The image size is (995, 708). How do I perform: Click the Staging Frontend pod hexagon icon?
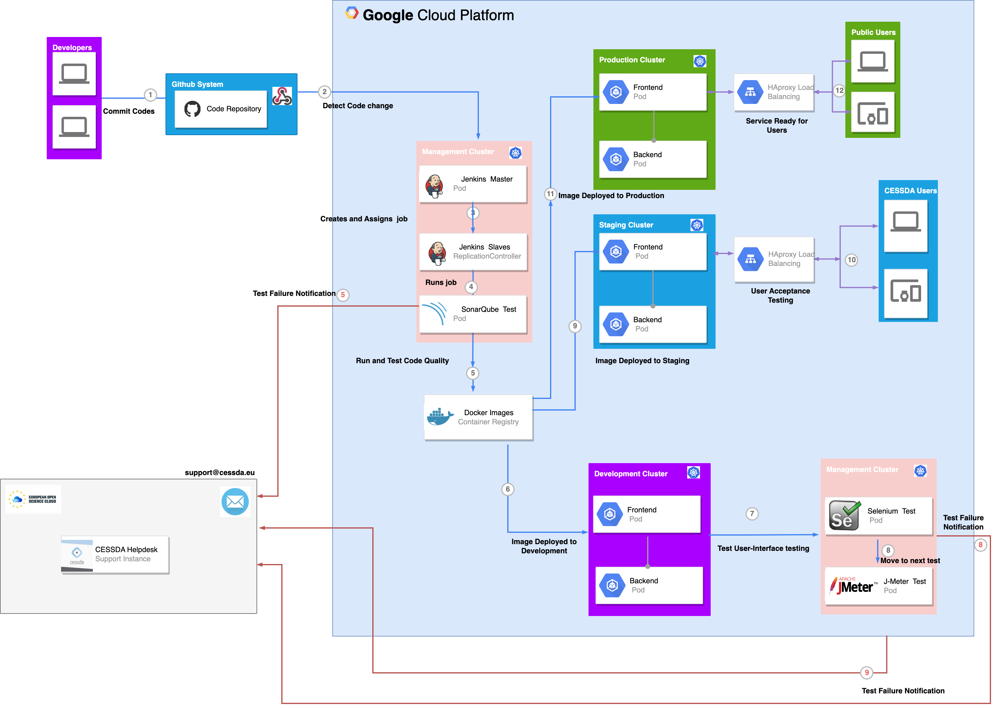click(x=616, y=252)
